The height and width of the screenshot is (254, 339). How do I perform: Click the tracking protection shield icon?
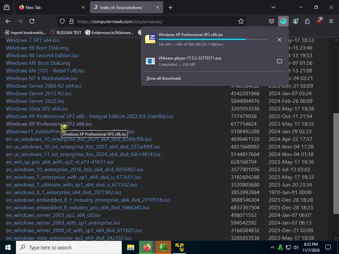pos(62,21)
